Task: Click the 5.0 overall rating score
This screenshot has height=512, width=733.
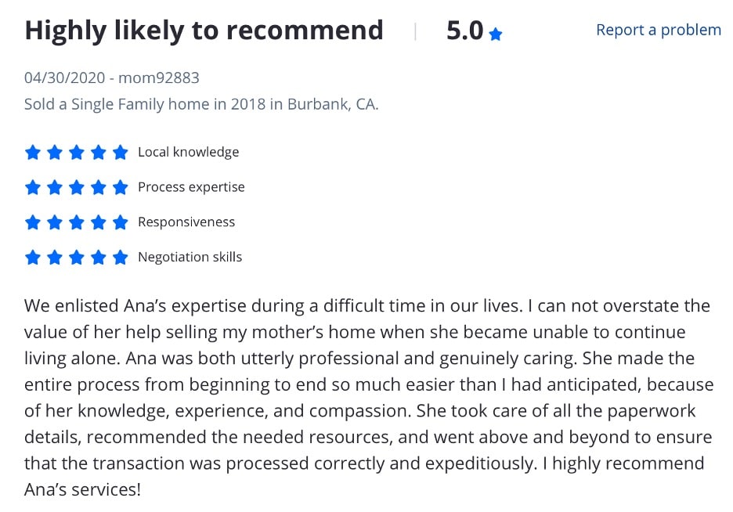Action: [464, 31]
